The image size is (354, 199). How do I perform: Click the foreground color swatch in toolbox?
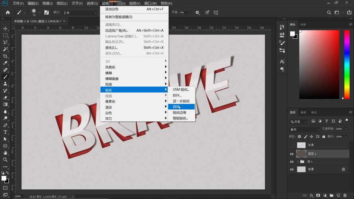4,178
